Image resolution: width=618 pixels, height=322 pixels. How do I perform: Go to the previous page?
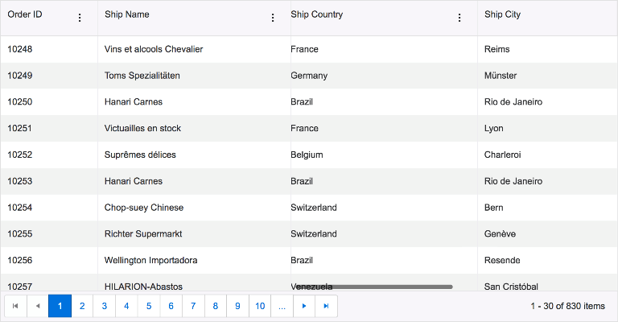coord(38,306)
